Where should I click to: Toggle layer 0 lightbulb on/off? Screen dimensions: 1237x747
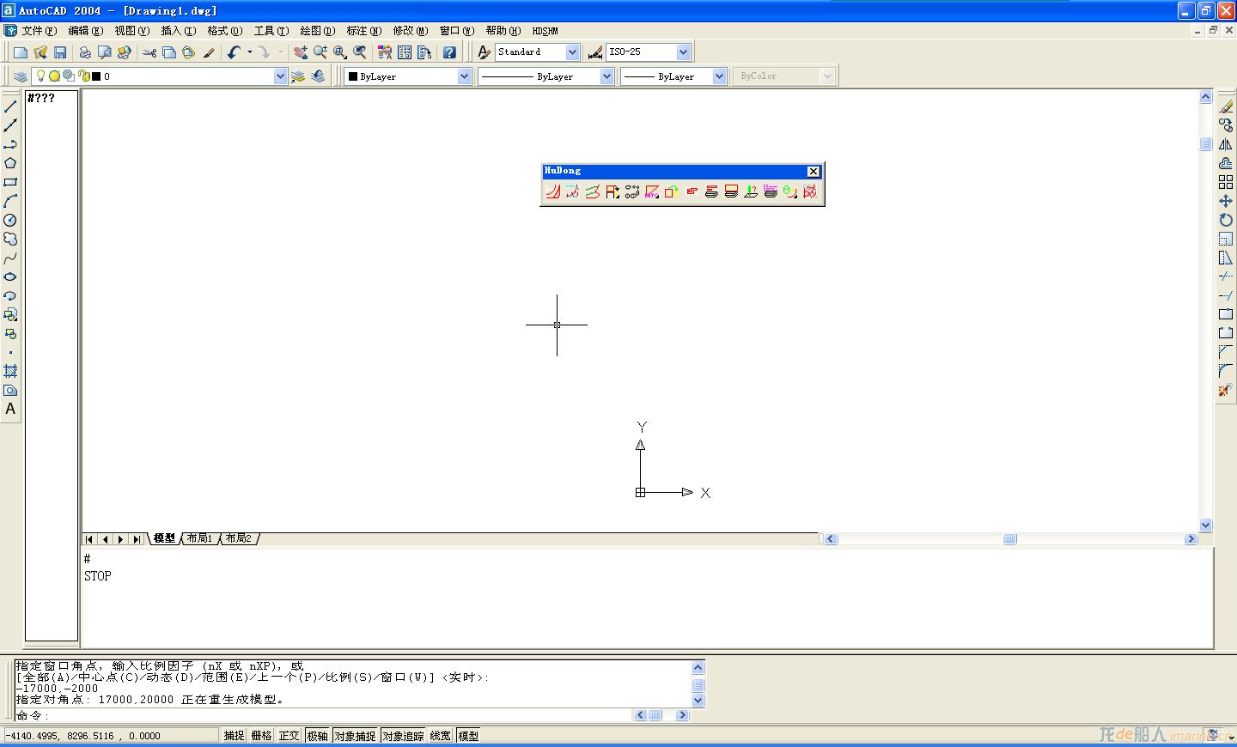(x=40, y=76)
